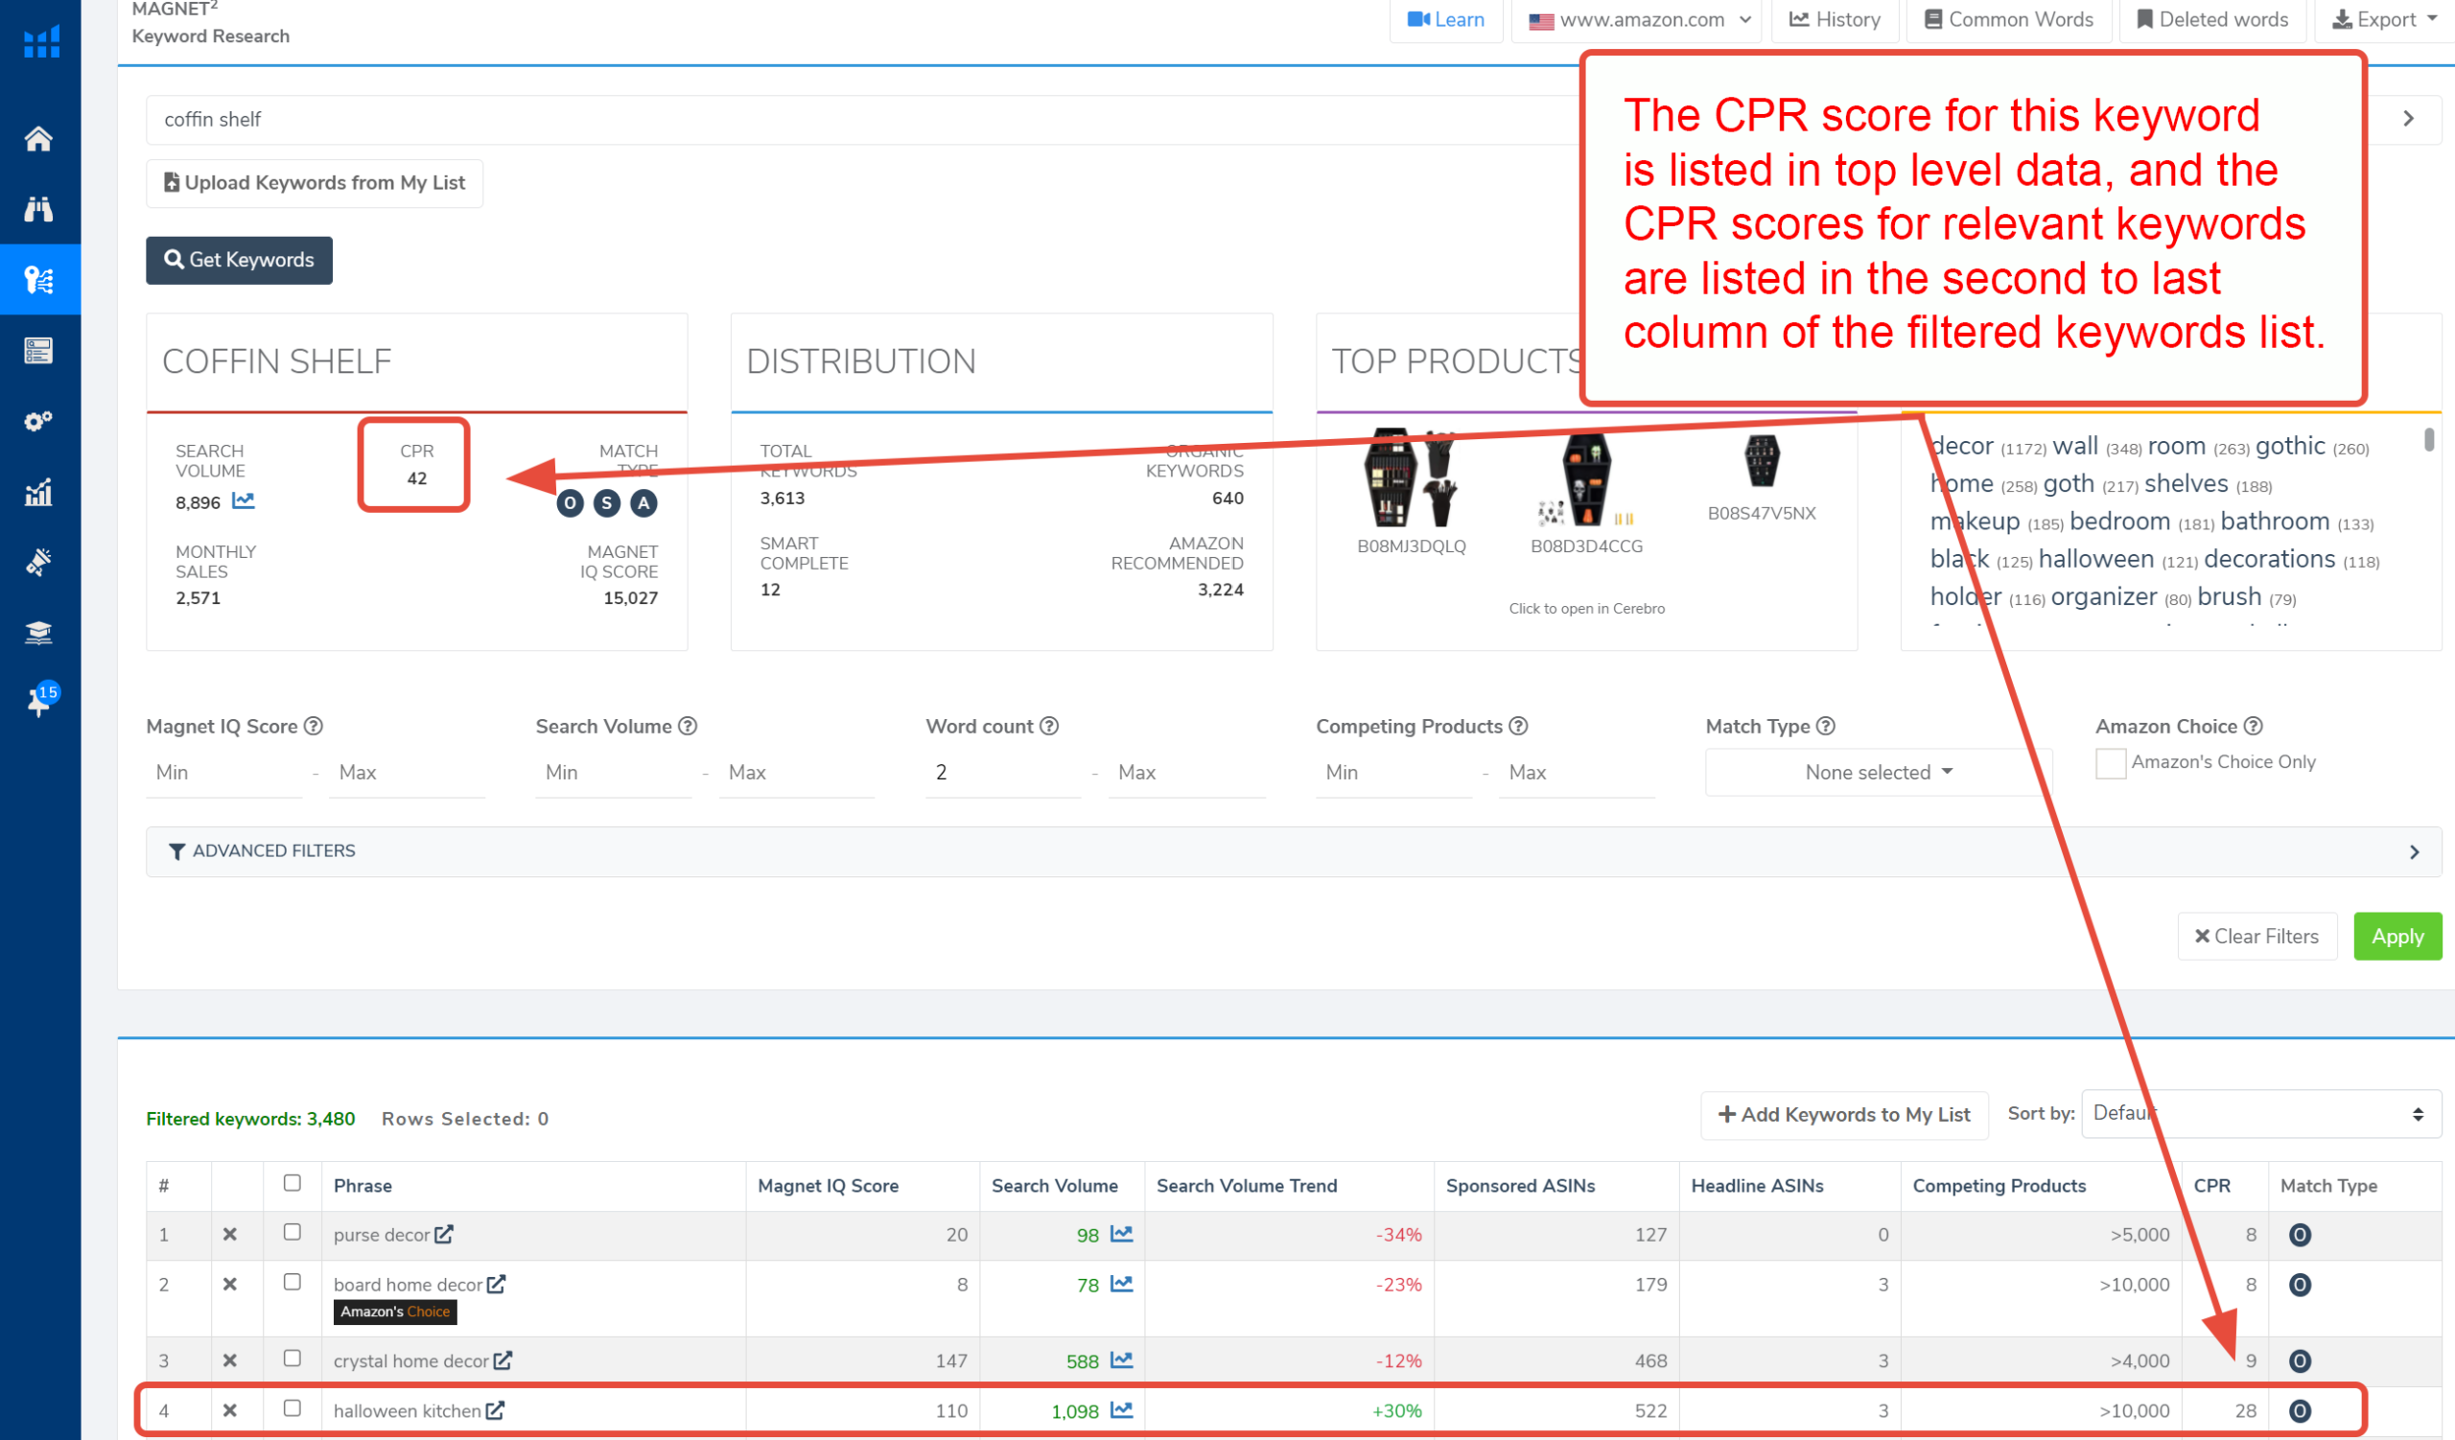
Task: Open the History menu item
Action: pos(1835,19)
